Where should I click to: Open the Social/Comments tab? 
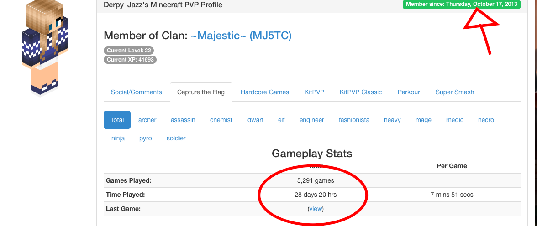click(x=136, y=92)
